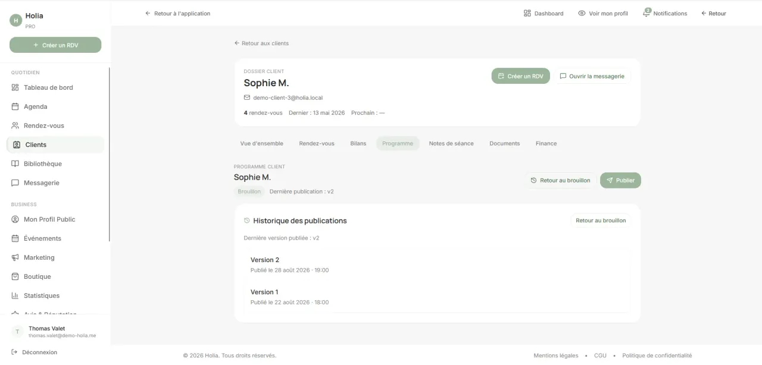Open the Notes de séance tab

point(451,143)
